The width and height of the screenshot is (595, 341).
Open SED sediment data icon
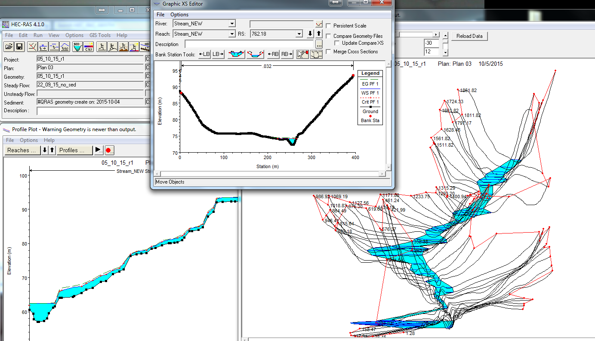[77, 46]
